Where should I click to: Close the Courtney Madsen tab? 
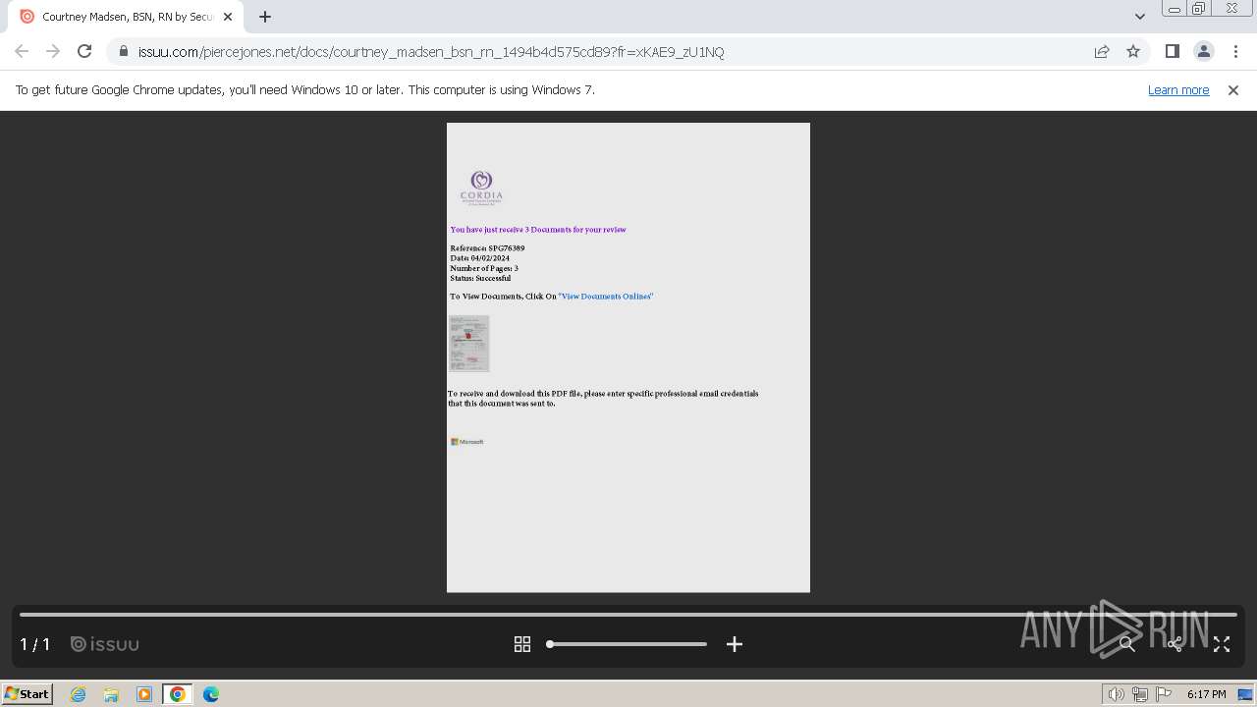click(x=228, y=17)
